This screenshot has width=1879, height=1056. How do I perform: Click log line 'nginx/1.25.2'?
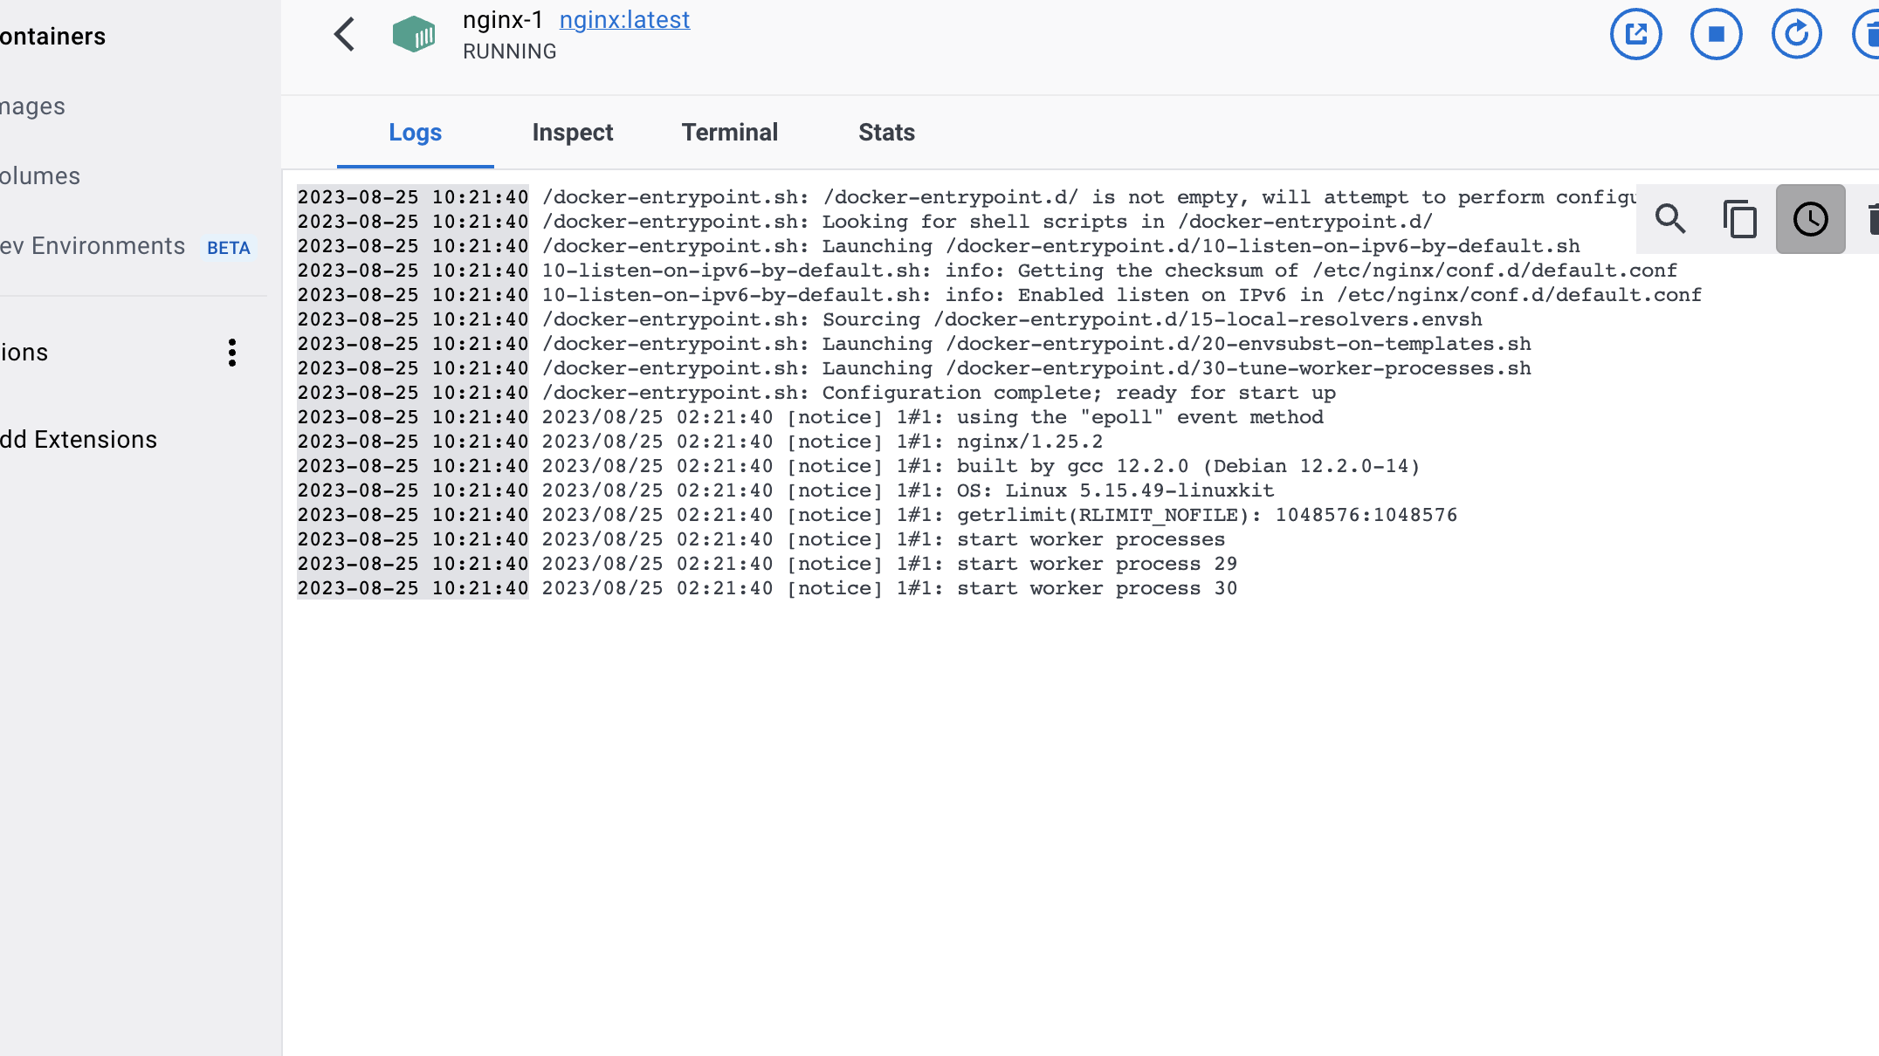click(700, 442)
